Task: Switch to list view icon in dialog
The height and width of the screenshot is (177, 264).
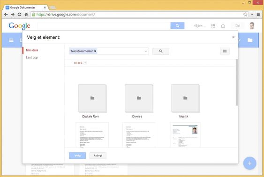Action: [x=225, y=51]
